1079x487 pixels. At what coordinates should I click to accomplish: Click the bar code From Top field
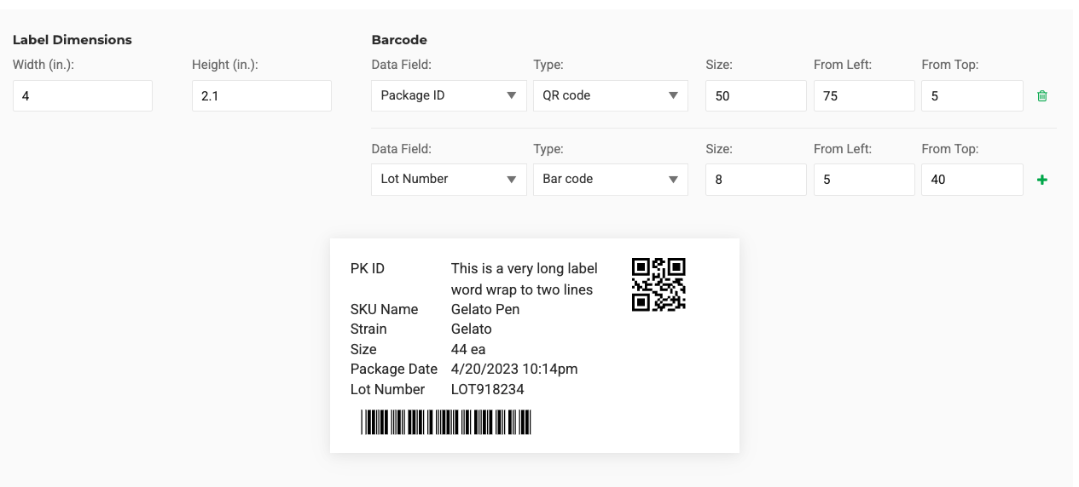[972, 180]
